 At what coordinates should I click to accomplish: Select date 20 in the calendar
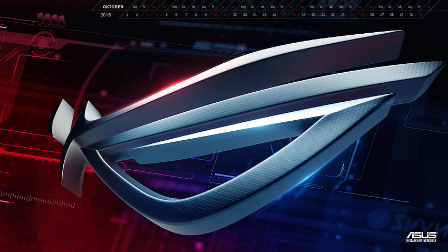tap(314, 15)
